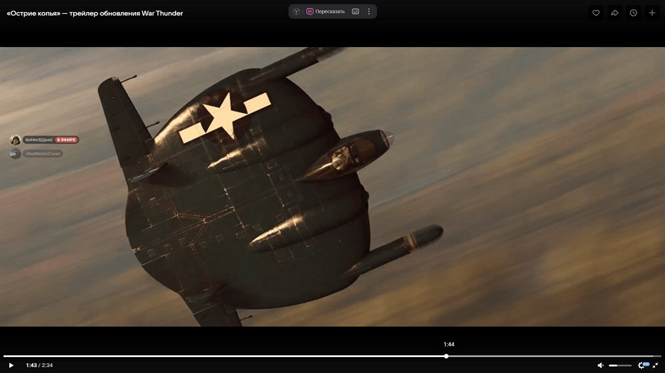Click the video frame to resume playback
The image size is (665, 373).
tap(332, 199)
